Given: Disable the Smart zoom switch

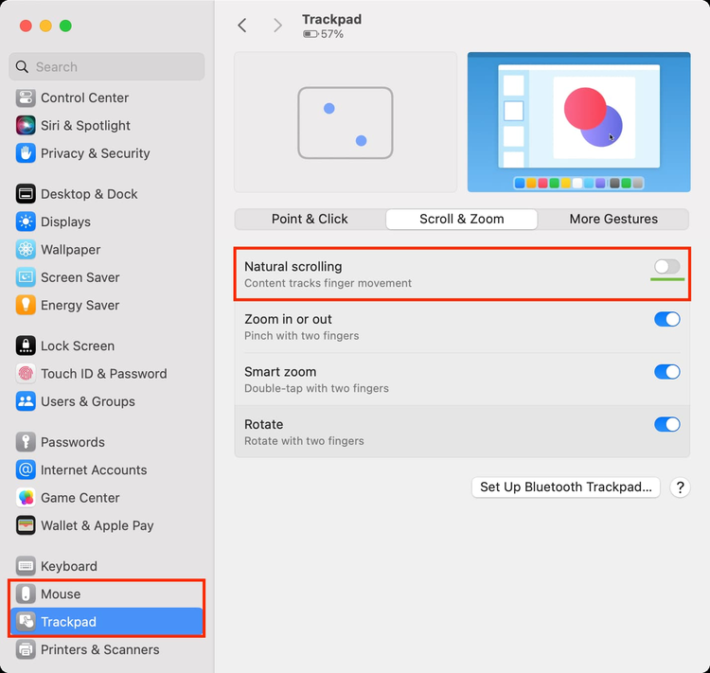Looking at the screenshot, I should [x=666, y=372].
